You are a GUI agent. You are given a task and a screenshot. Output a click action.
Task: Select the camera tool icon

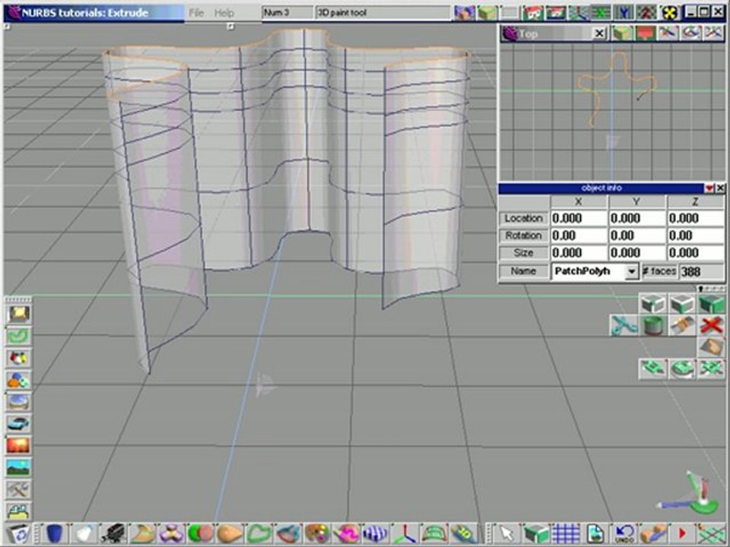tap(113, 533)
